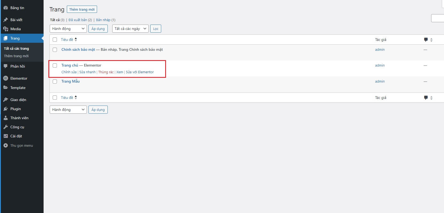Tick the checkbox for Trang chủ page
Image resolution: width=444 pixels, height=213 pixels.
55,65
